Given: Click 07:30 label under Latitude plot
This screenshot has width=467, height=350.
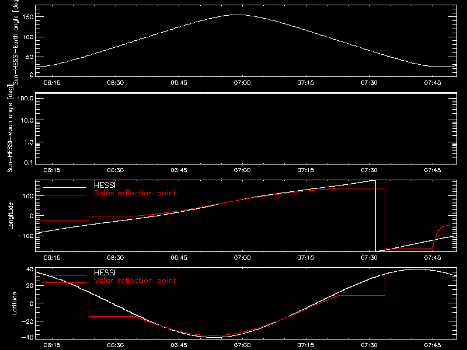Looking at the screenshot, I should [x=370, y=345].
